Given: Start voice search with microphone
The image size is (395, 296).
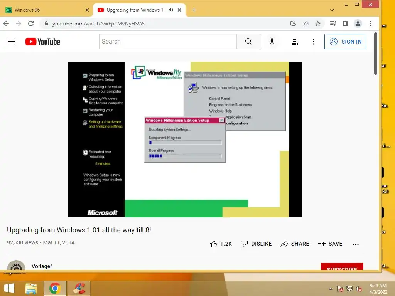Looking at the screenshot, I should pos(272,42).
